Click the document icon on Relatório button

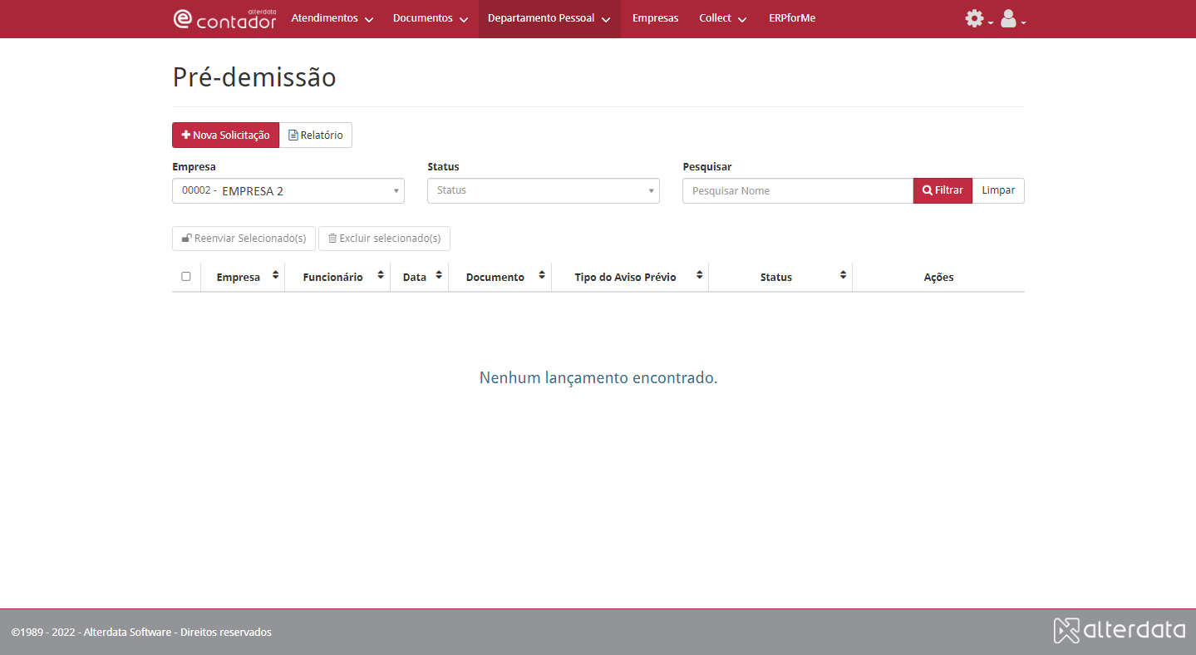coord(293,135)
